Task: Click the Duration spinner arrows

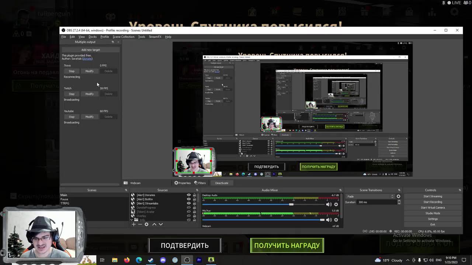Action: click(399, 202)
